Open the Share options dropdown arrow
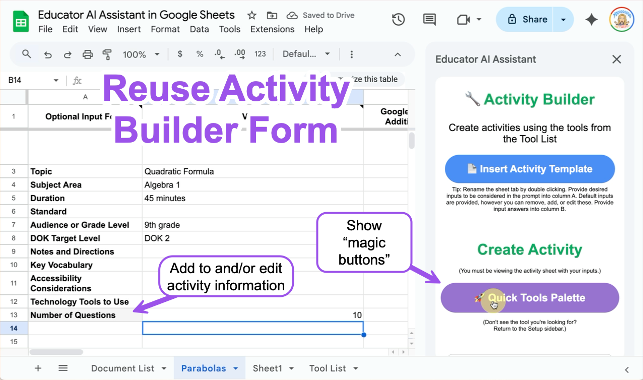This screenshot has width=643, height=380. (x=563, y=20)
